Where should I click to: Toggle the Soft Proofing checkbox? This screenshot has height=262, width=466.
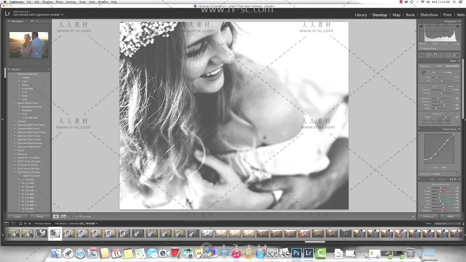pyautogui.click(x=72, y=217)
